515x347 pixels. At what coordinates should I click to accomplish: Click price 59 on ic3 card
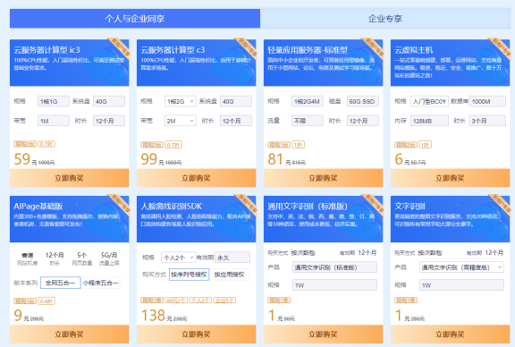point(22,159)
